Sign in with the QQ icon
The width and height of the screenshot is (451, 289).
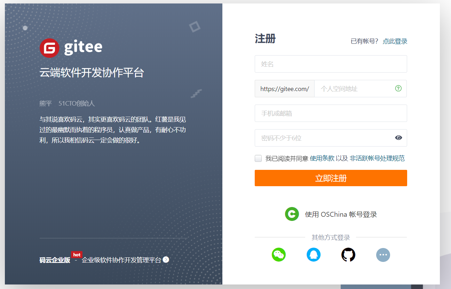point(314,255)
